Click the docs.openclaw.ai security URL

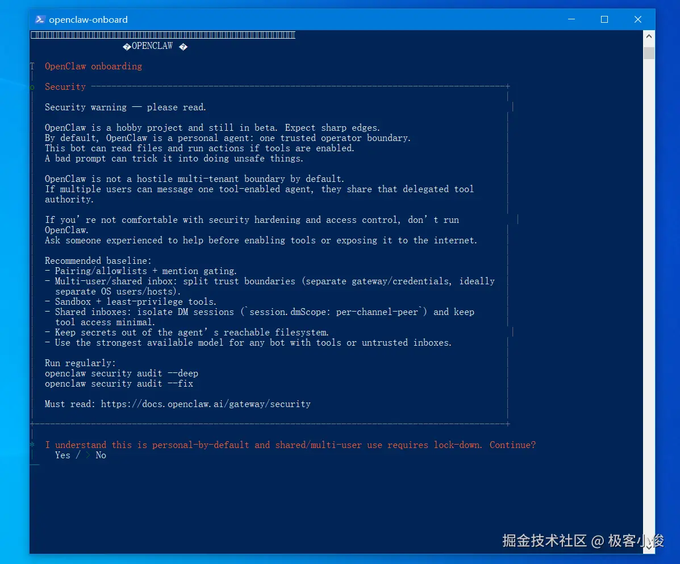(206, 404)
